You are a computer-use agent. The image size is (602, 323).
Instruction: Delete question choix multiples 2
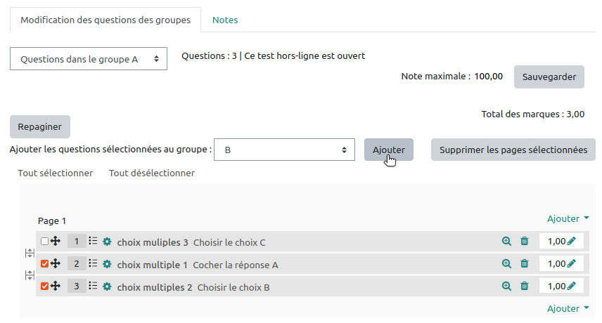pos(524,286)
